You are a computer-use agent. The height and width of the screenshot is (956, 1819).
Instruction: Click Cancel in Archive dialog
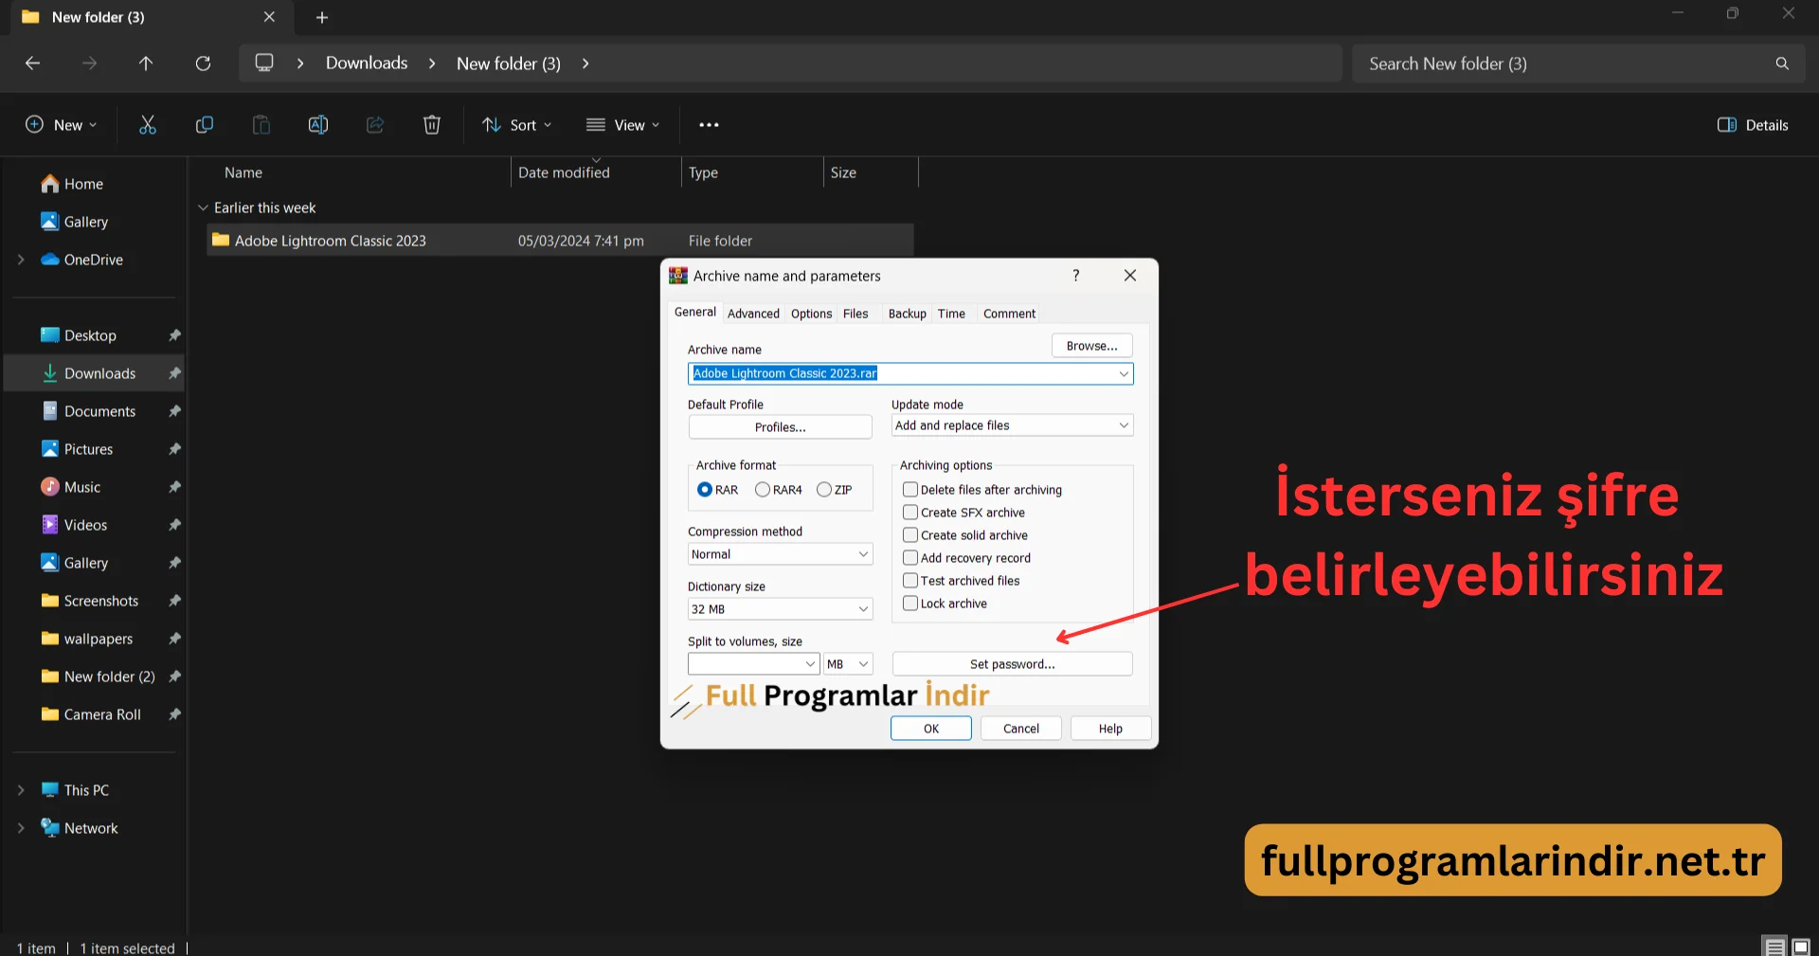1020,729
